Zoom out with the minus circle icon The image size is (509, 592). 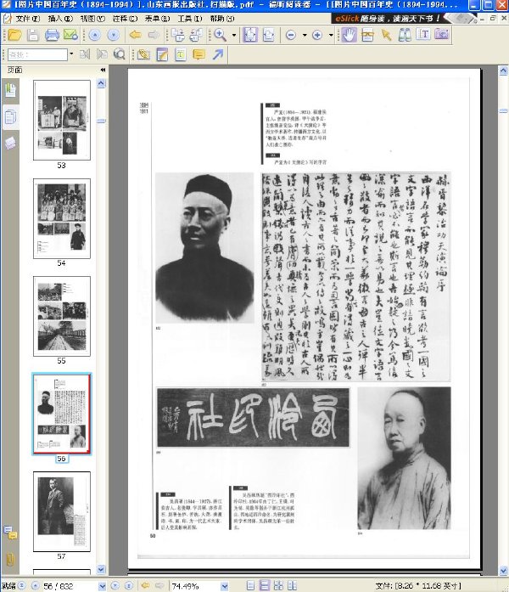[291, 35]
